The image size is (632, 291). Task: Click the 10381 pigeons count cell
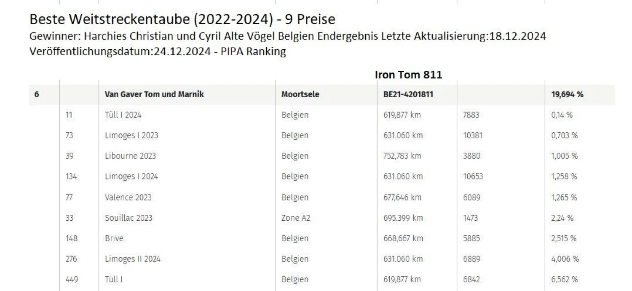[473, 135]
